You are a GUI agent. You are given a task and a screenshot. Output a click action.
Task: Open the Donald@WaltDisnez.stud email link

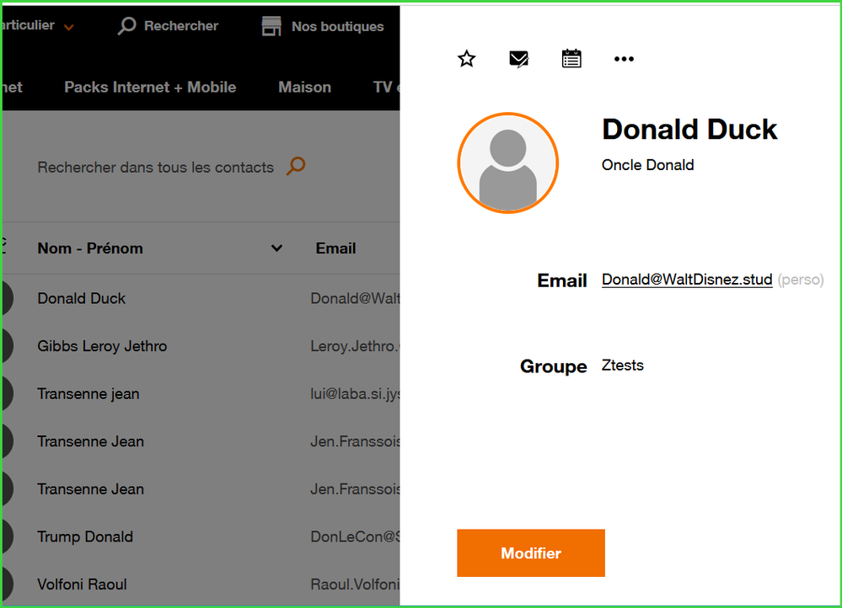687,280
